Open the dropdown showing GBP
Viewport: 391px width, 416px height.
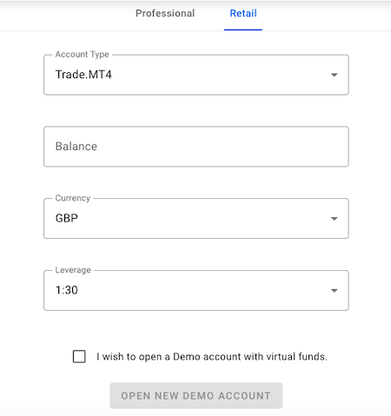tap(196, 218)
